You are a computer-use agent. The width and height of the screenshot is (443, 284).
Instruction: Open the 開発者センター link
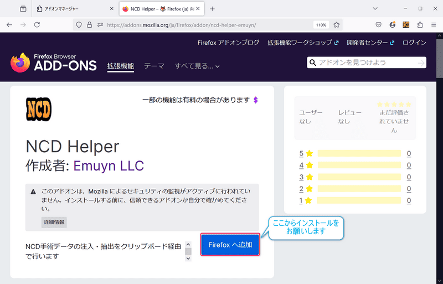370,43
